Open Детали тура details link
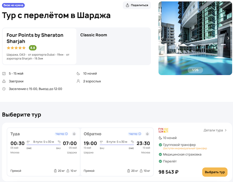 coord(215,130)
